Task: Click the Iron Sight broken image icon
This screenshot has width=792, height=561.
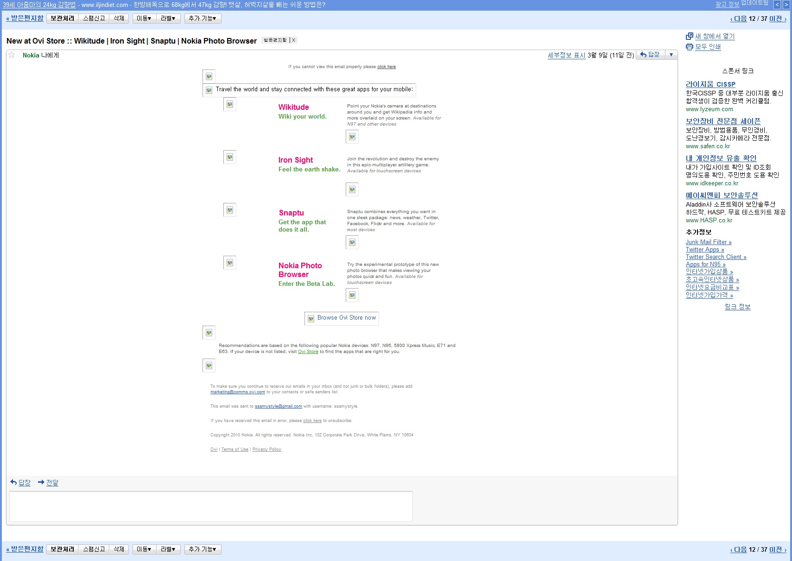Action: click(230, 157)
